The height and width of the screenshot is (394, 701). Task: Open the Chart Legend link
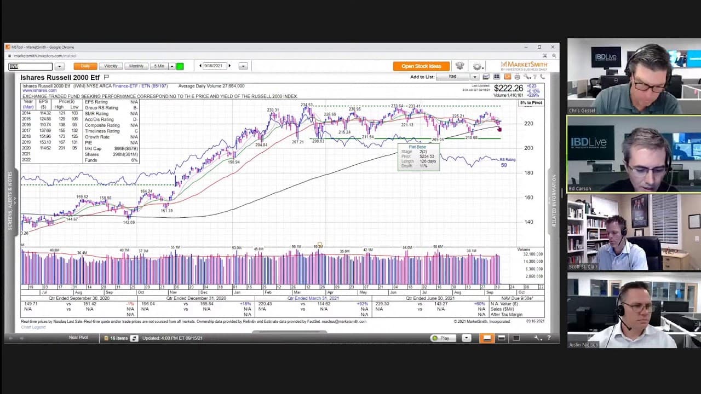point(33,327)
